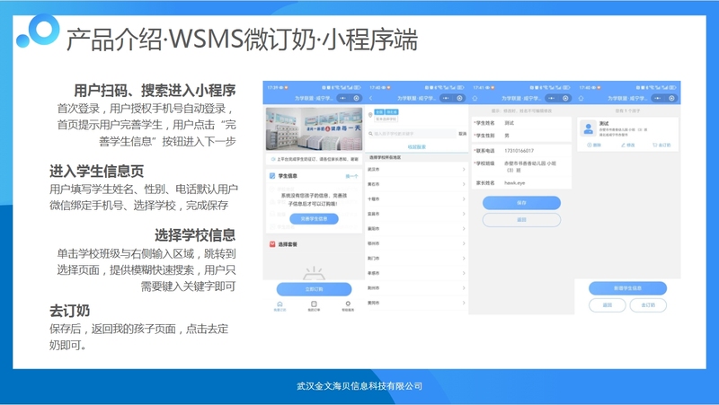Expand the 襄阳市 row chevron
This screenshot has height=405, width=719.
coord(464,229)
